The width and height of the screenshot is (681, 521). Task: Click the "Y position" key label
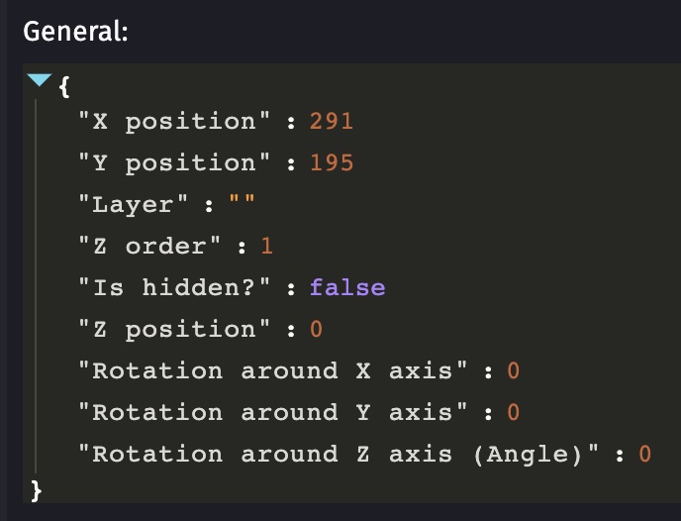(174, 163)
